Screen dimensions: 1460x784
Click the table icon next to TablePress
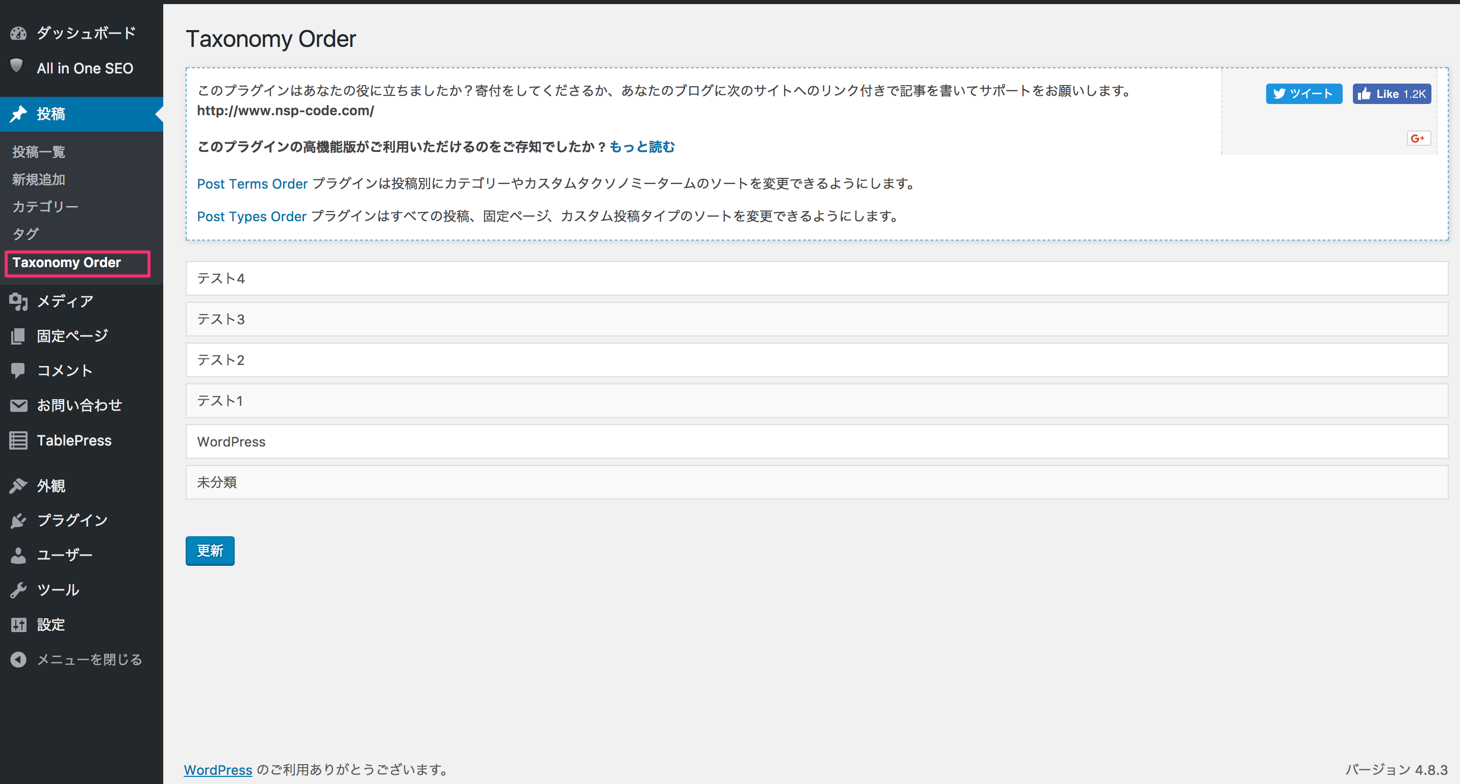pyautogui.click(x=18, y=440)
